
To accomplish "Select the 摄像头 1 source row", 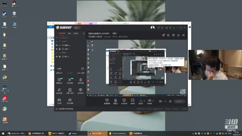I will click(70, 45).
